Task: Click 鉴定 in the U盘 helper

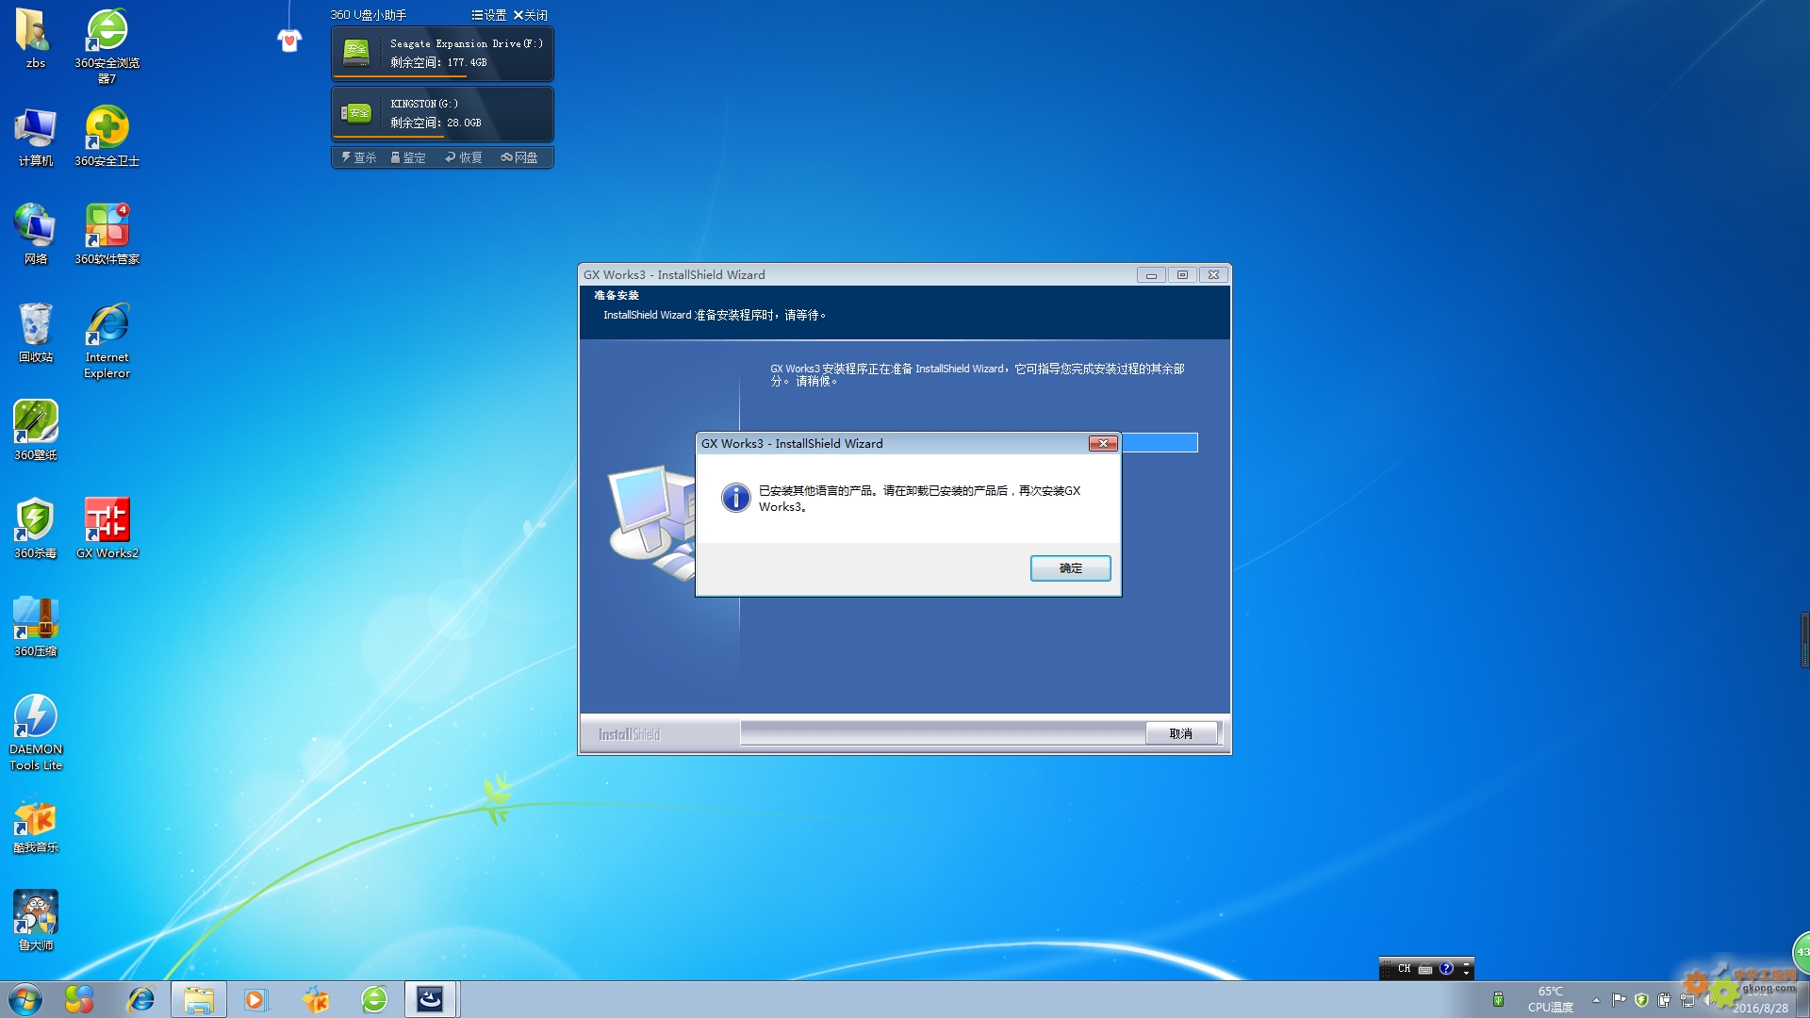Action: [x=408, y=157]
